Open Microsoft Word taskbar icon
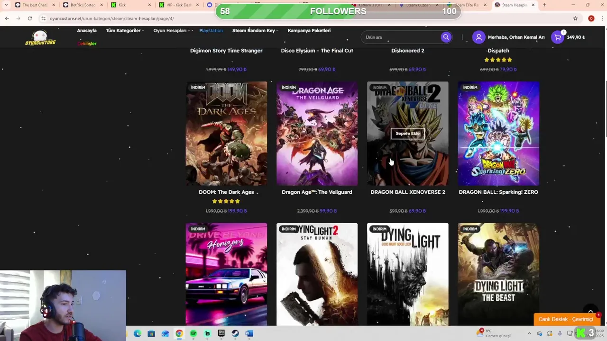The image size is (607, 341). pos(249,333)
